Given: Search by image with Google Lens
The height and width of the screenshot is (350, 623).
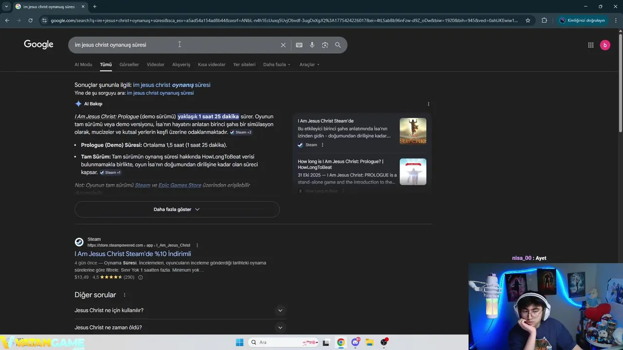Looking at the screenshot, I should pyautogui.click(x=325, y=45).
